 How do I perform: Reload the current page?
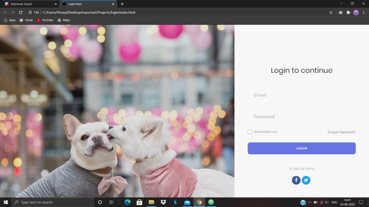(x=21, y=12)
